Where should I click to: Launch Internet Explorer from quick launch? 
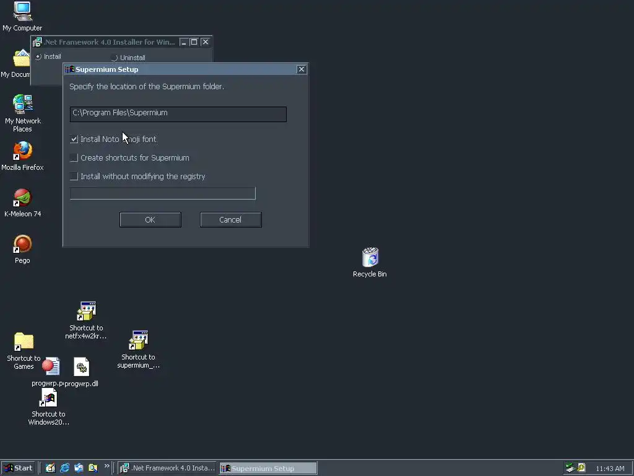pos(64,468)
